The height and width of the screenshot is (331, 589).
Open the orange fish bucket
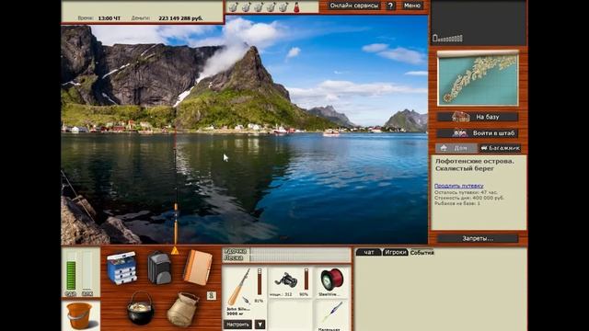coord(79,316)
